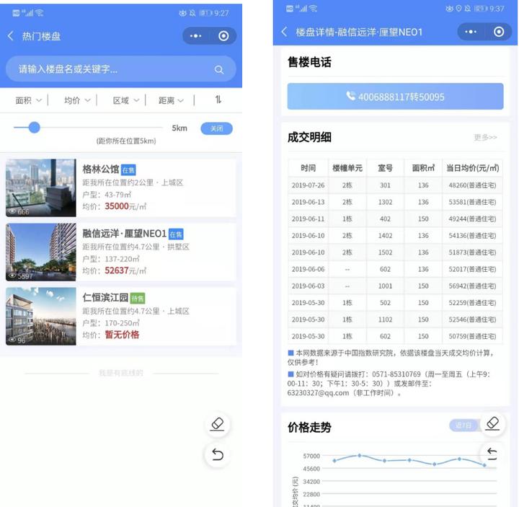Call 4006888117转50095 sales phone button
Screen dimensions: 519x507
[395, 97]
